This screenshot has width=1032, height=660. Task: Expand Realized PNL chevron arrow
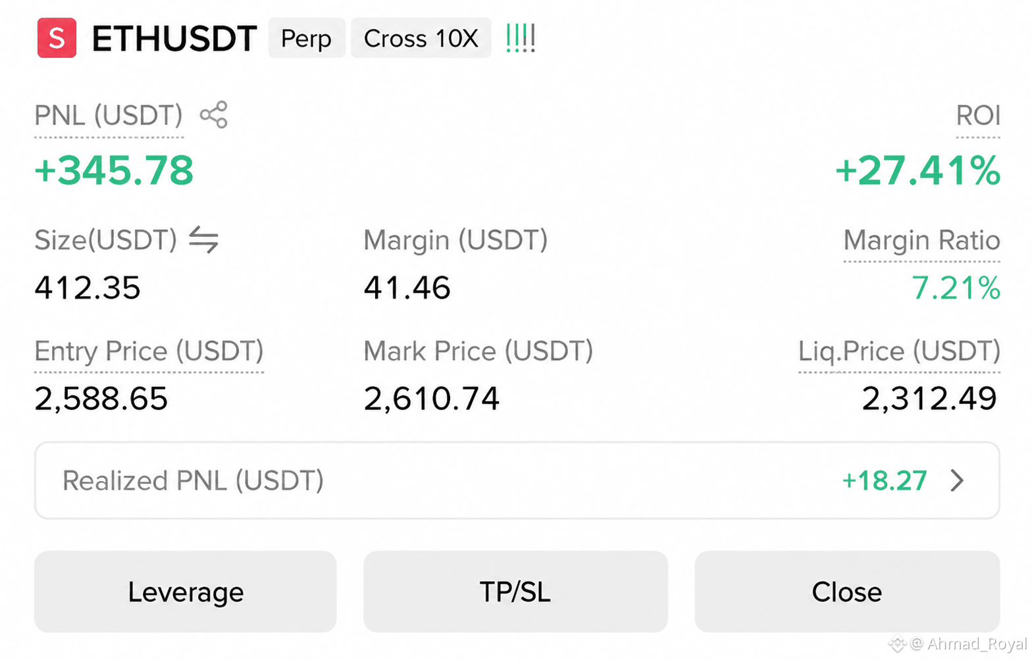point(958,480)
